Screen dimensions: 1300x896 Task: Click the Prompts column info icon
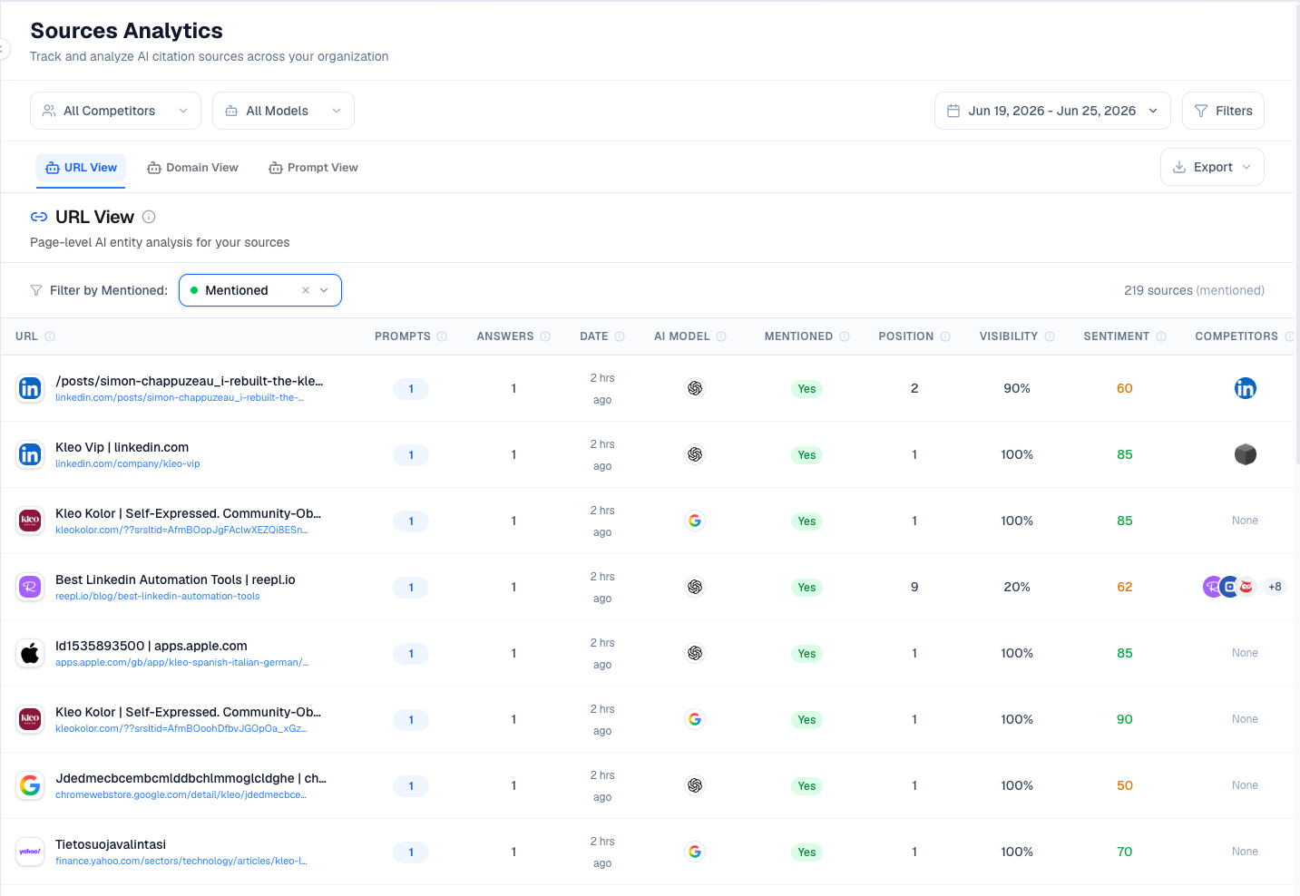[x=442, y=336]
